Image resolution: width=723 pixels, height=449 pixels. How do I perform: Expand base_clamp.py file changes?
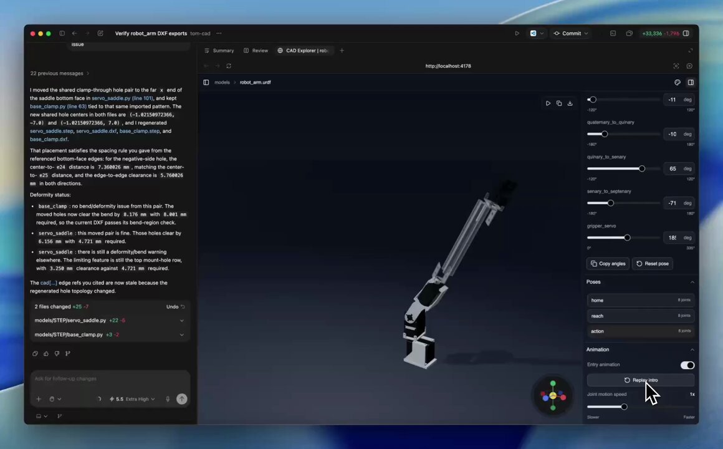pyautogui.click(x=181, y=334)
